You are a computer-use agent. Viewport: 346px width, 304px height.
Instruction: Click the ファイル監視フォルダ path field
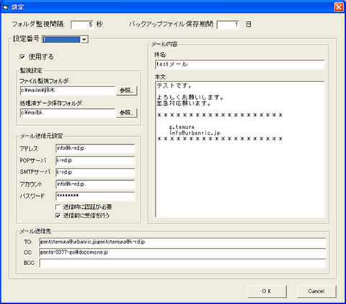coord(68,91)
